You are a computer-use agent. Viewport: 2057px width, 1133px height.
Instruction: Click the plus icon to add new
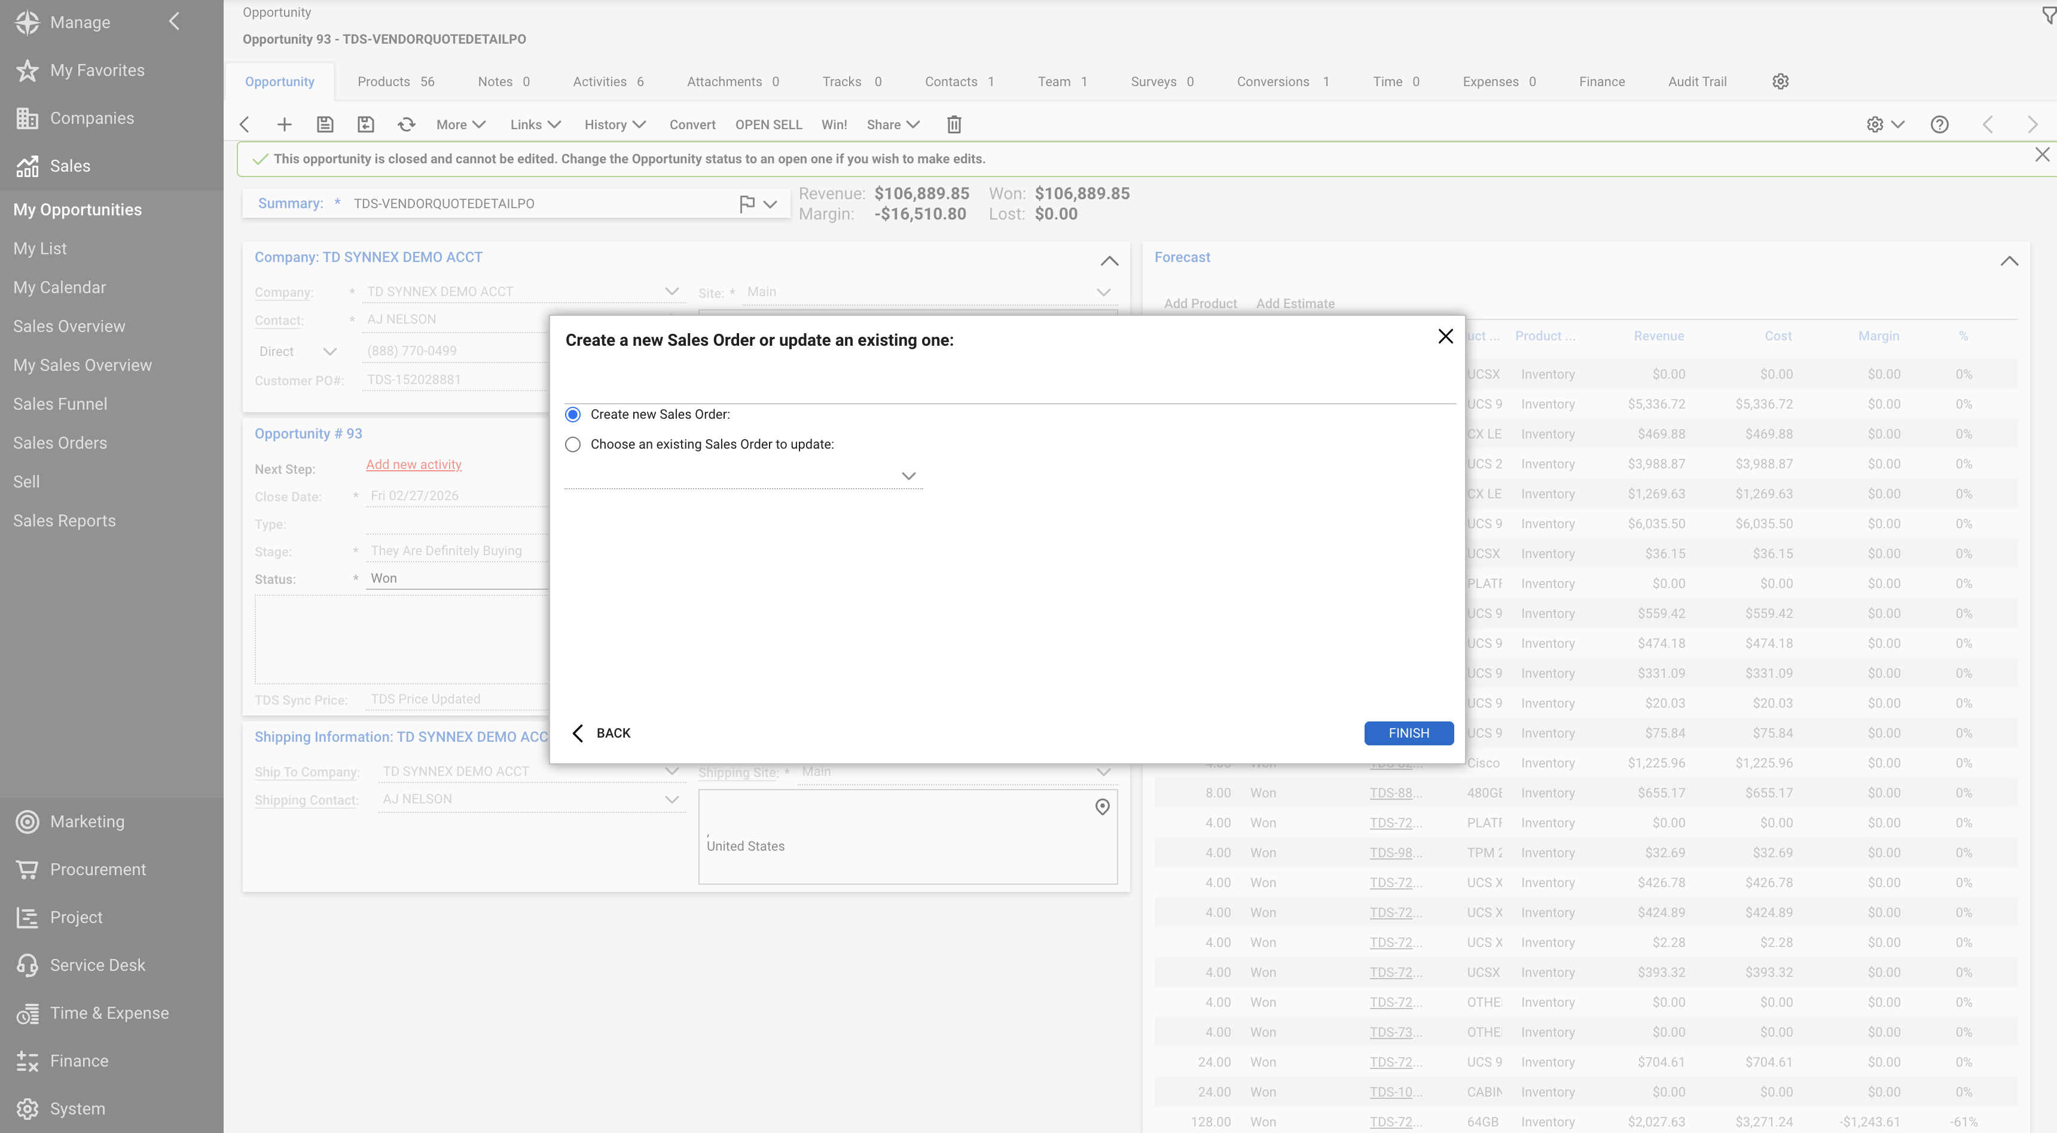(284, 124)
